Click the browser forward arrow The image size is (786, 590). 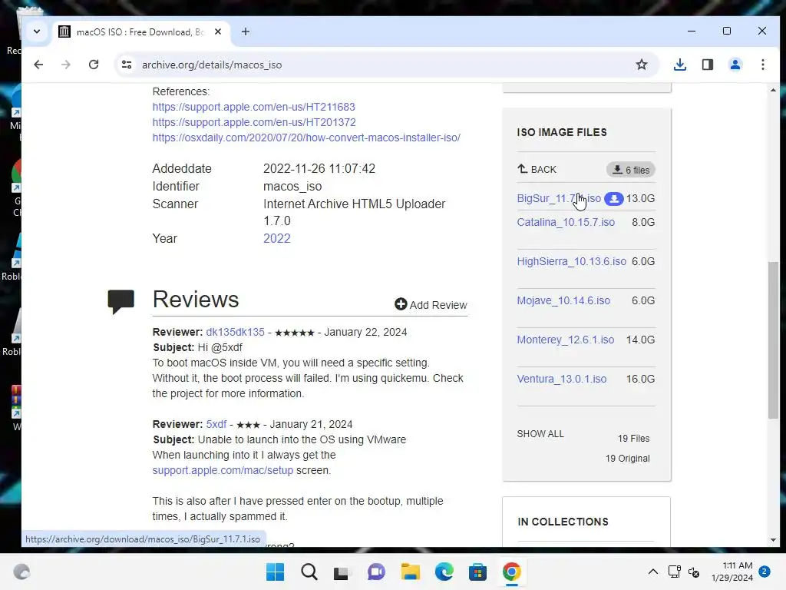[66, 65]
